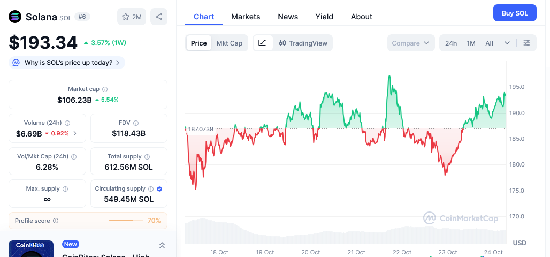The image size is (550, 257).
Task: Expand the Volume (24h) details arrow
Action: pyautogui.click(x=74, y=133)
